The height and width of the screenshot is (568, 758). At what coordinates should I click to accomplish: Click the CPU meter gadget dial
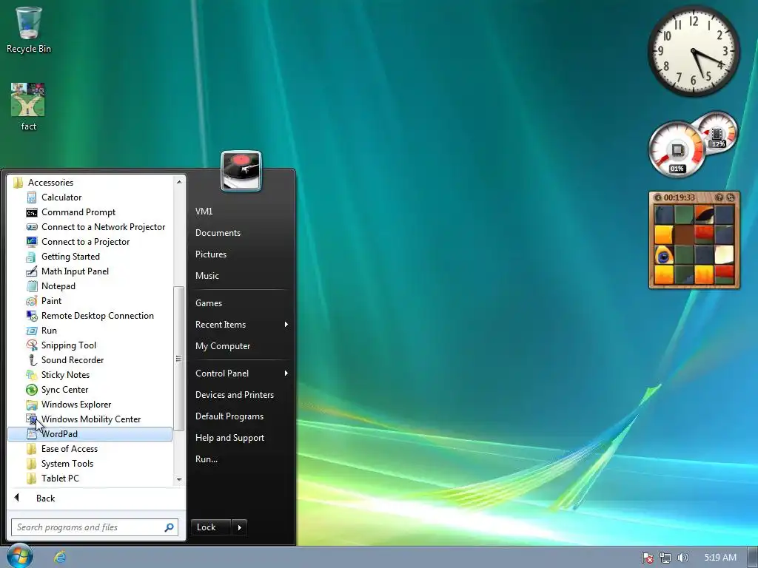(x=677, y=149)
